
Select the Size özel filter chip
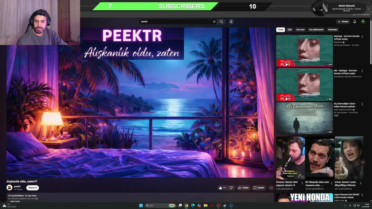[x=300, y=30]
